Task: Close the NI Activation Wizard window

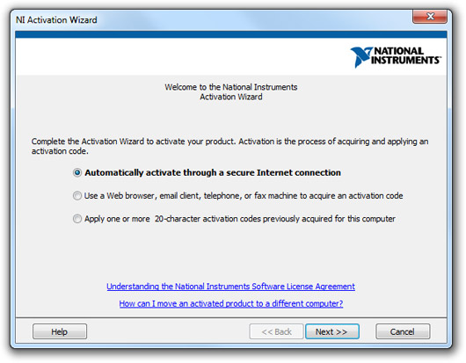Action: coord(430,17)
